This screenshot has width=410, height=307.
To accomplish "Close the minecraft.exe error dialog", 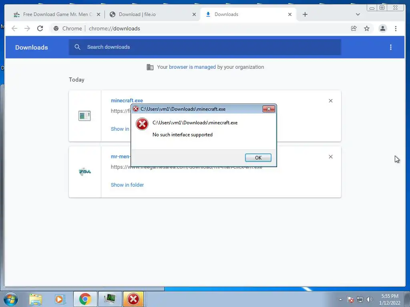I will point(269,109).
